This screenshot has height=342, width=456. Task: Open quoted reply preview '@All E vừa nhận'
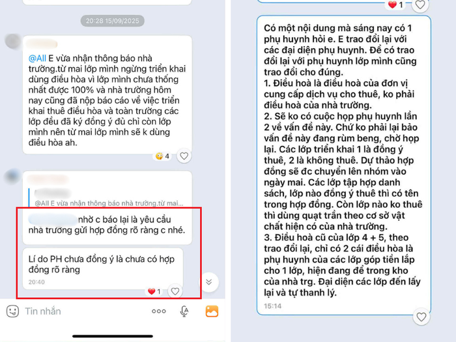point(109,198)
